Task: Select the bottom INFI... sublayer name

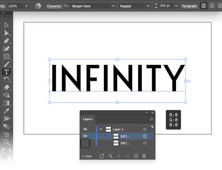Action: click(125, 143)
